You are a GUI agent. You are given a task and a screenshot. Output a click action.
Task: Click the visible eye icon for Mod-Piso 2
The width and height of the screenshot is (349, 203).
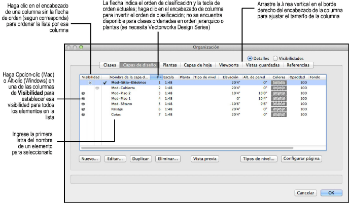[x=83, y=94]
